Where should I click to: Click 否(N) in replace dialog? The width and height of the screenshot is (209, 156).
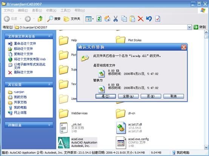click(x=151, y=96)
